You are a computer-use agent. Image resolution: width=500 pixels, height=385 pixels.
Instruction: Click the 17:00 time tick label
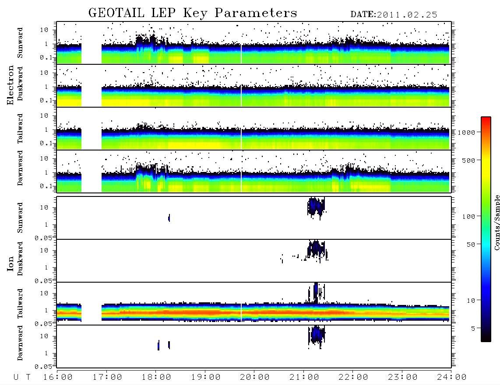[x=107, y=377]
